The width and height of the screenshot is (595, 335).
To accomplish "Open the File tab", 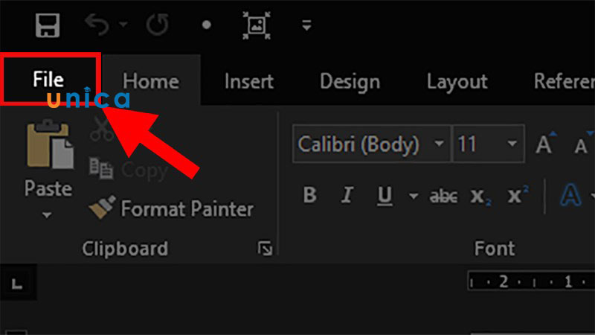I will [x=48, y=80].
